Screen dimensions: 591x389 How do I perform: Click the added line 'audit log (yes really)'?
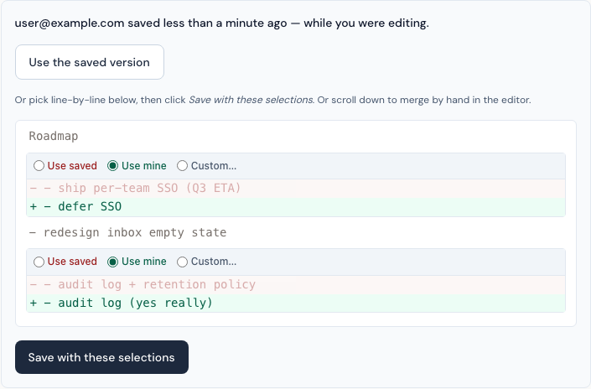click(296, 303)
